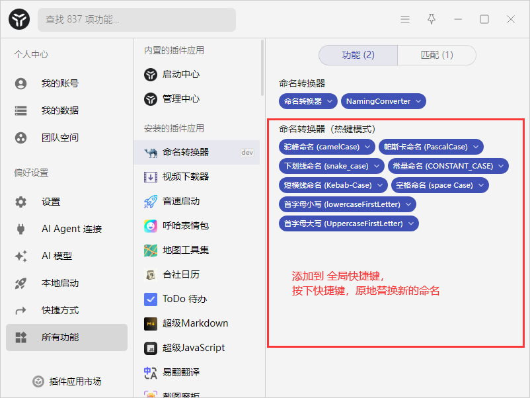The image size is (530, 398).
Task: Open 我的数据 in sidebar
Action: coord(67,110)
